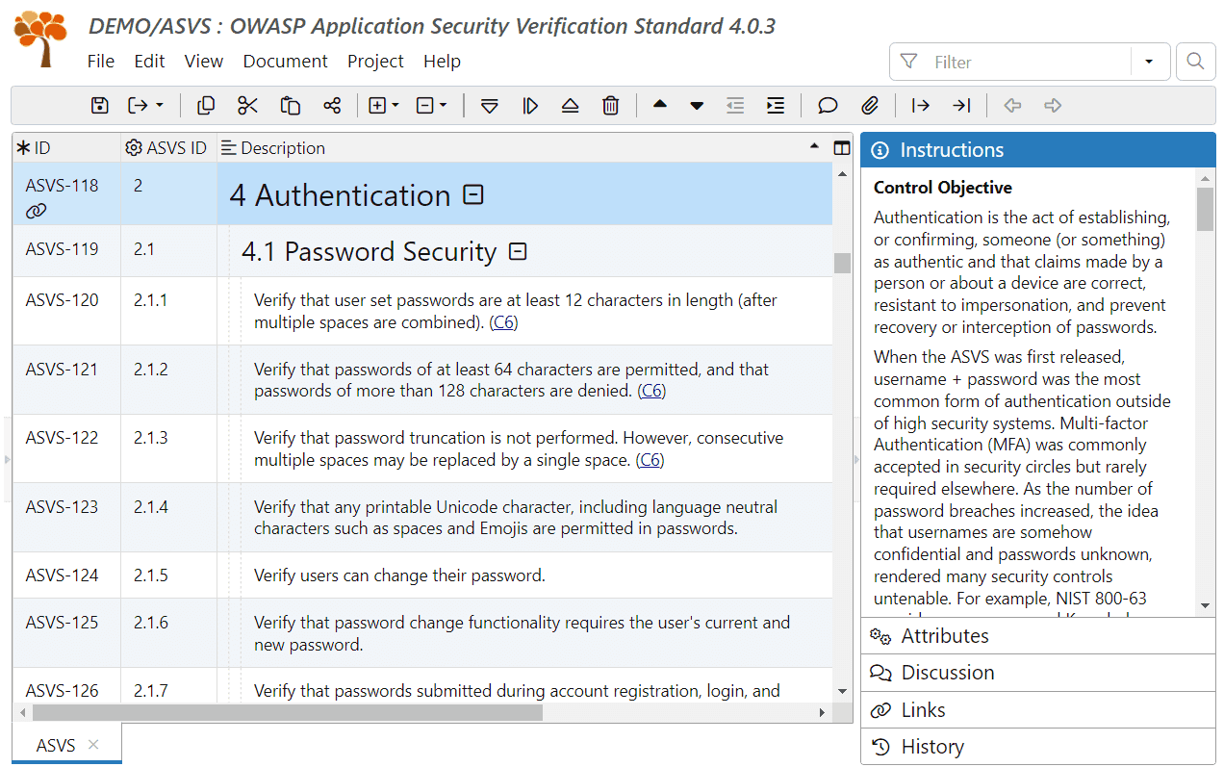
Task: Click the Outdent icon
Action: [735, 106]
